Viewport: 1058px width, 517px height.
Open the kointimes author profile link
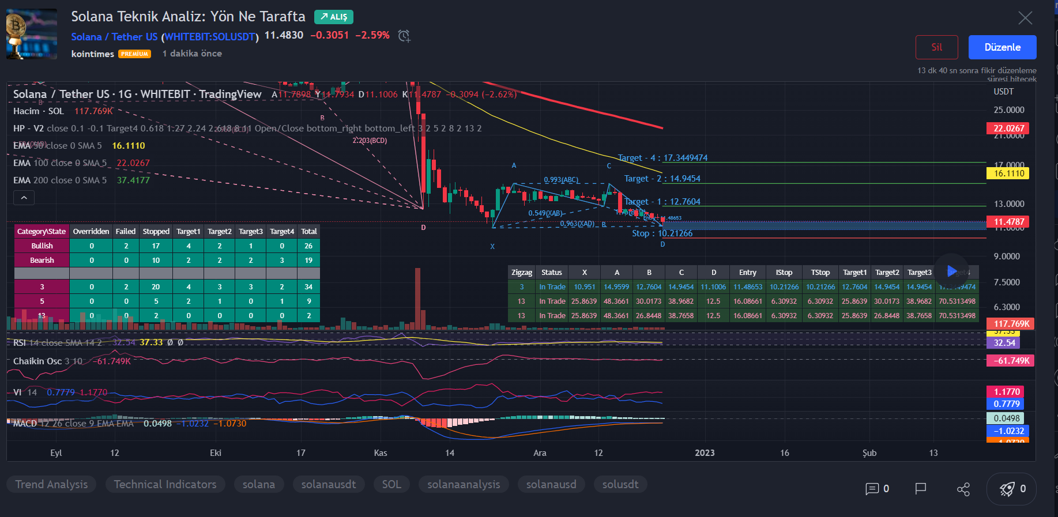point(92,54)
